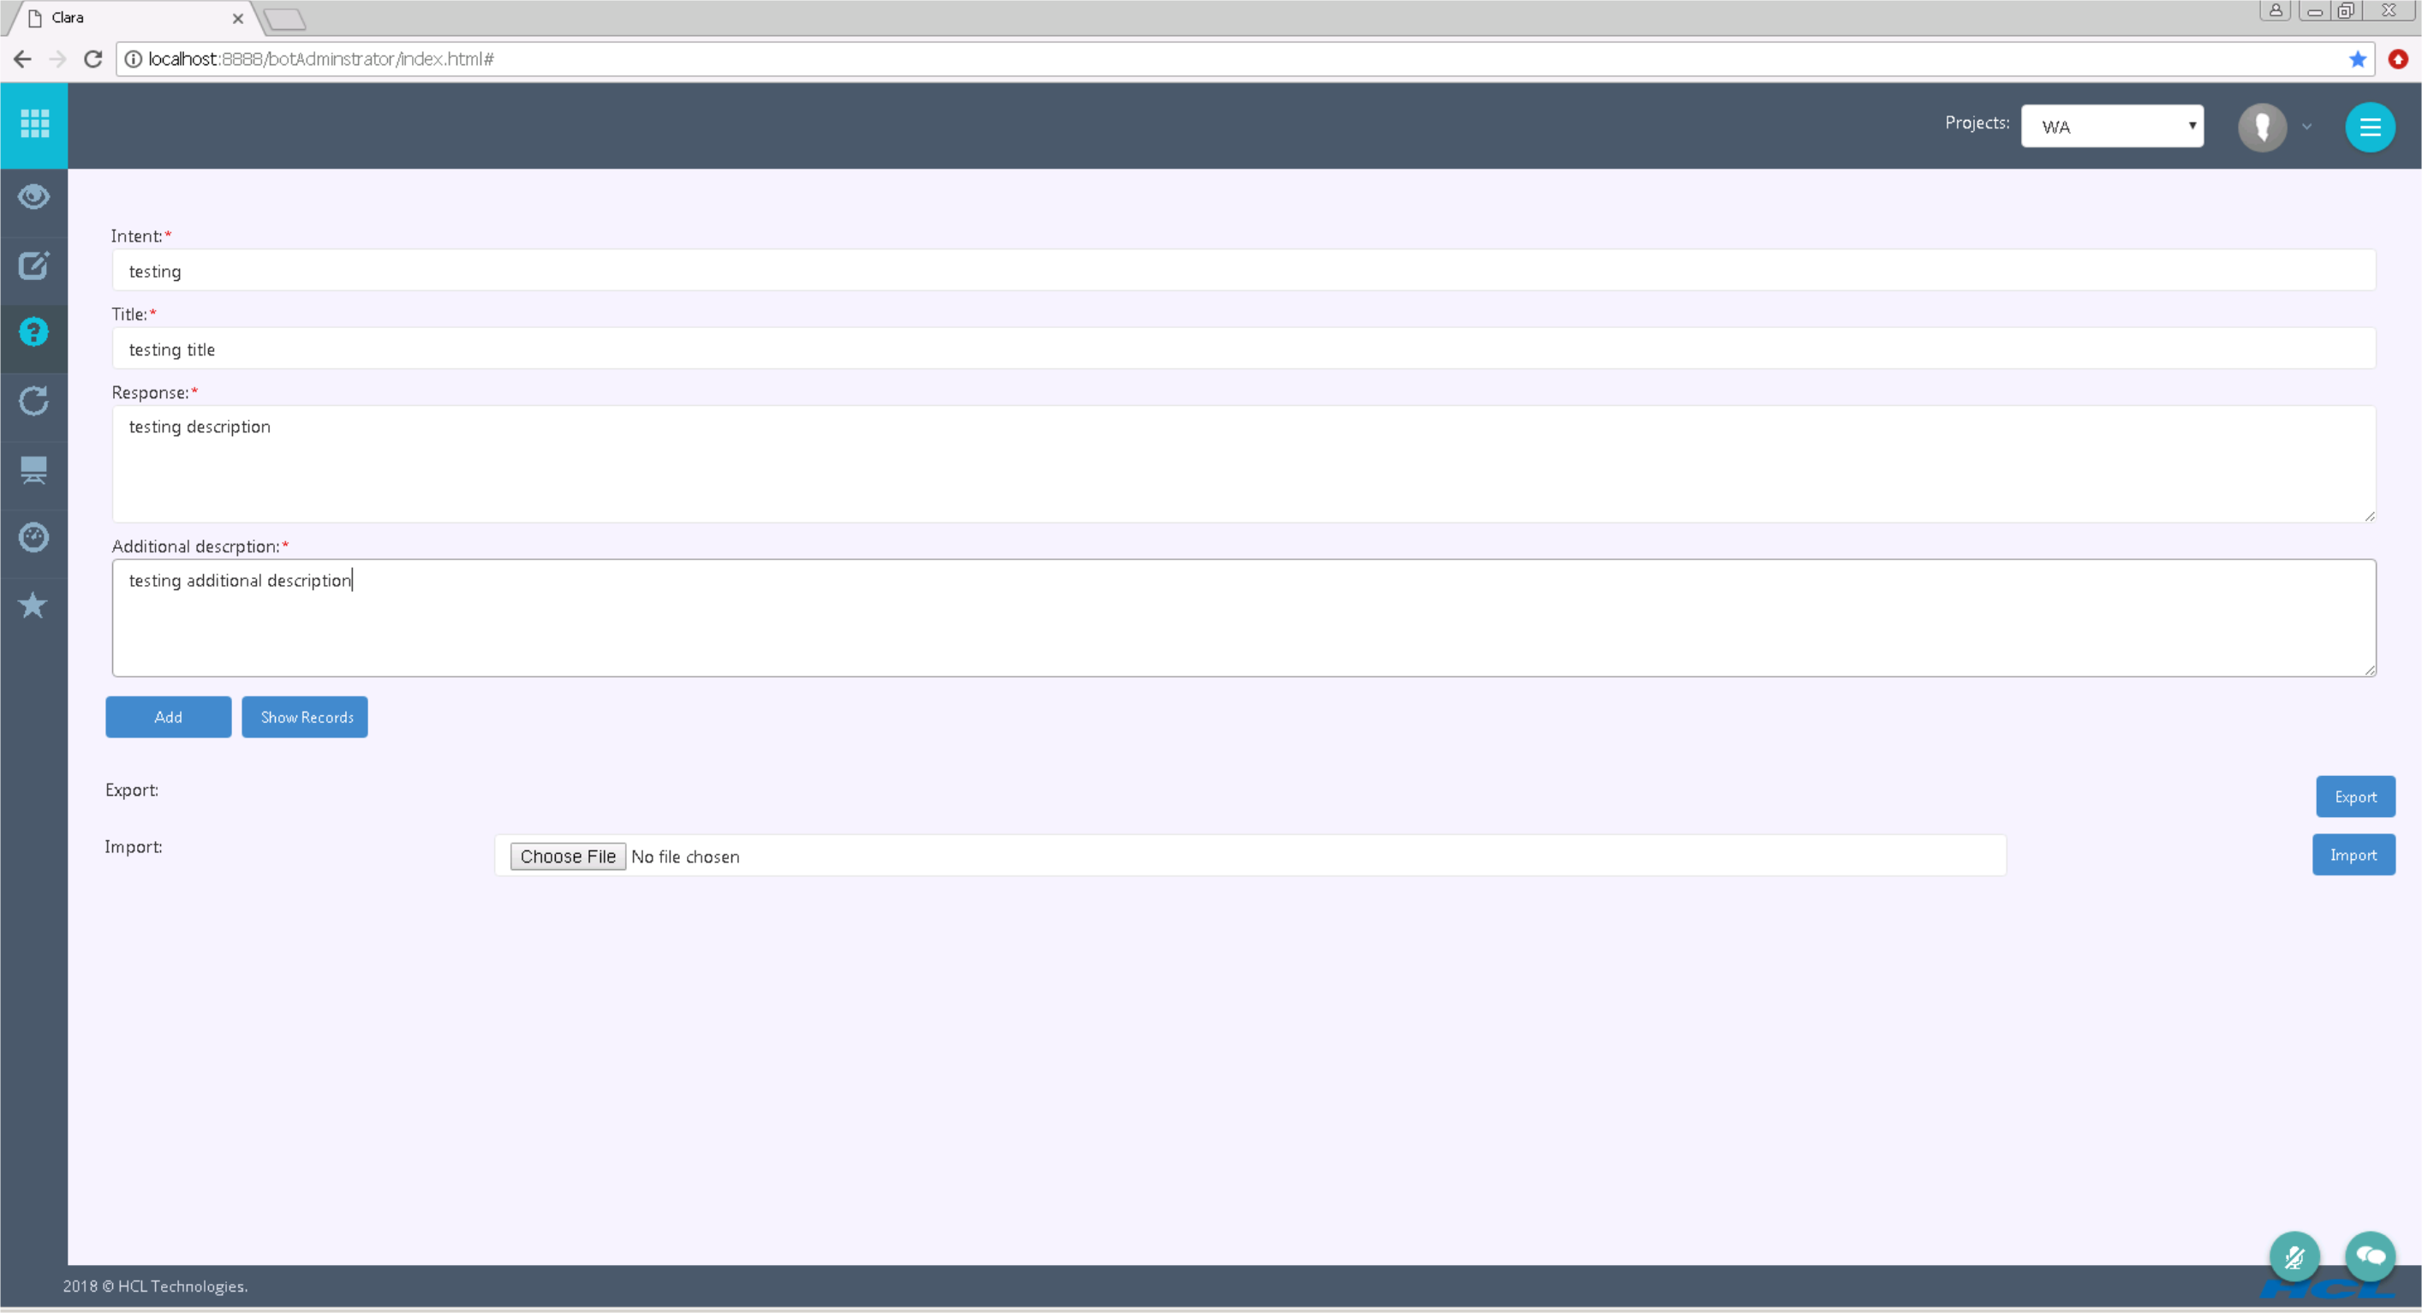Bookmark page using star icon in address bar
Viewport: 2422px width, 1313px height.
click(2357, 59)
